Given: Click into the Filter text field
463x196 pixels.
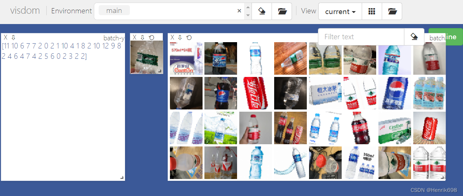Looking at the screenshot, I should tap(361, 37).
